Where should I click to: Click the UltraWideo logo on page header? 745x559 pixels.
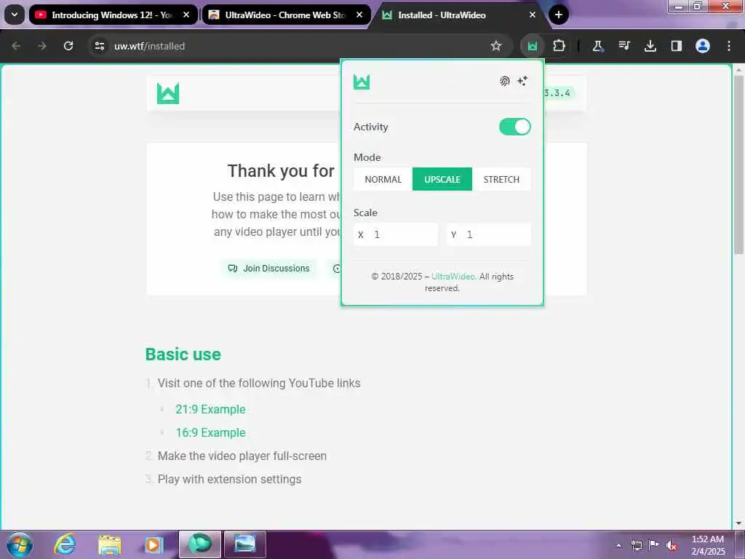[x=168, y=93]
